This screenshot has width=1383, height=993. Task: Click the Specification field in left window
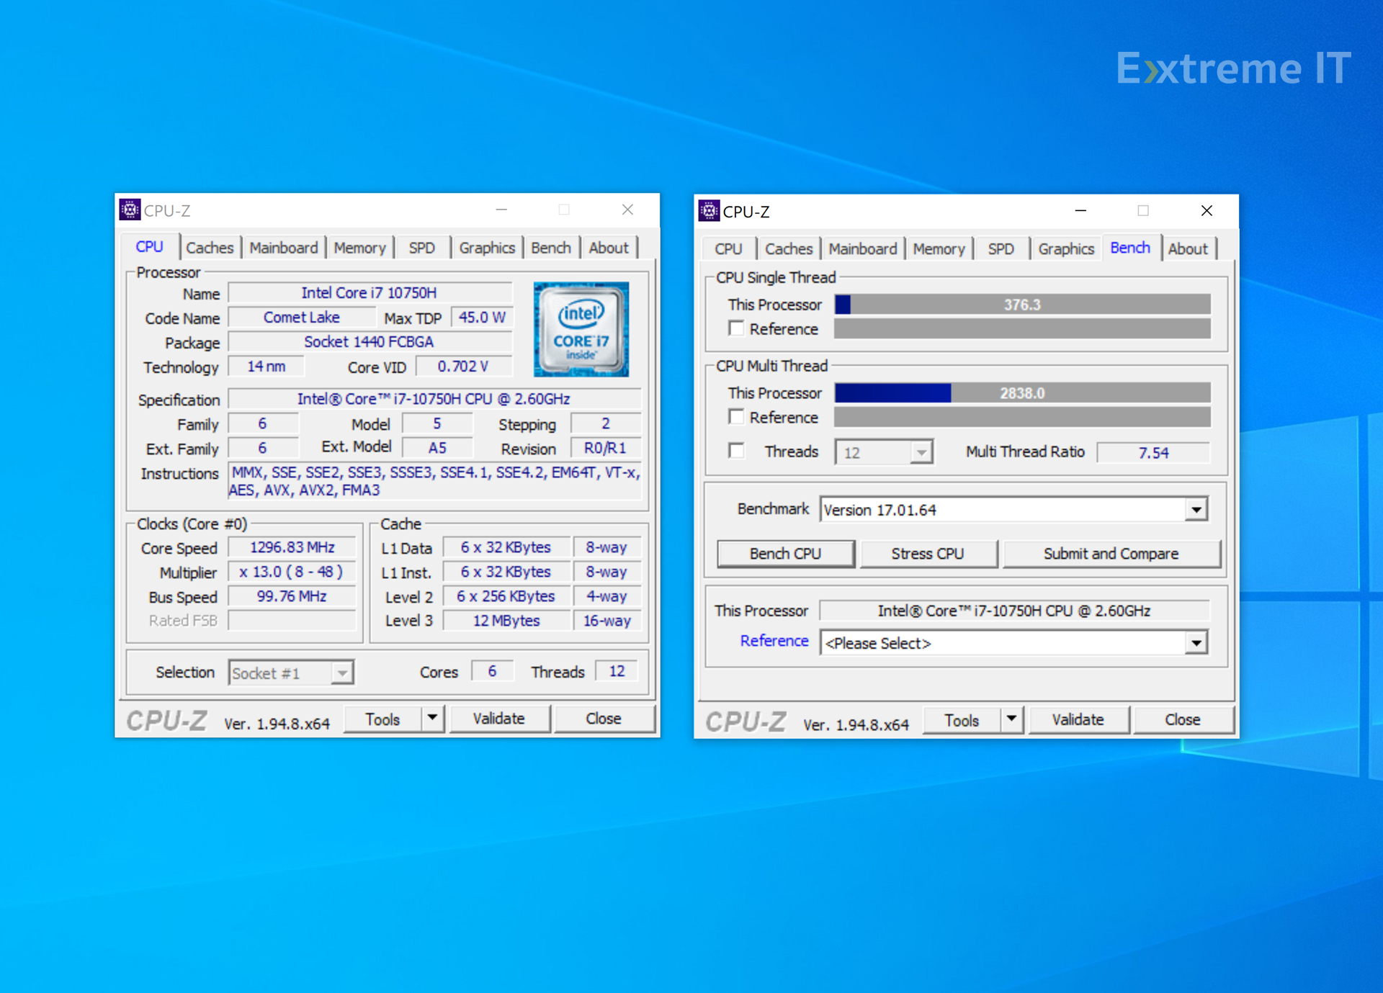(x=434, y=399)
